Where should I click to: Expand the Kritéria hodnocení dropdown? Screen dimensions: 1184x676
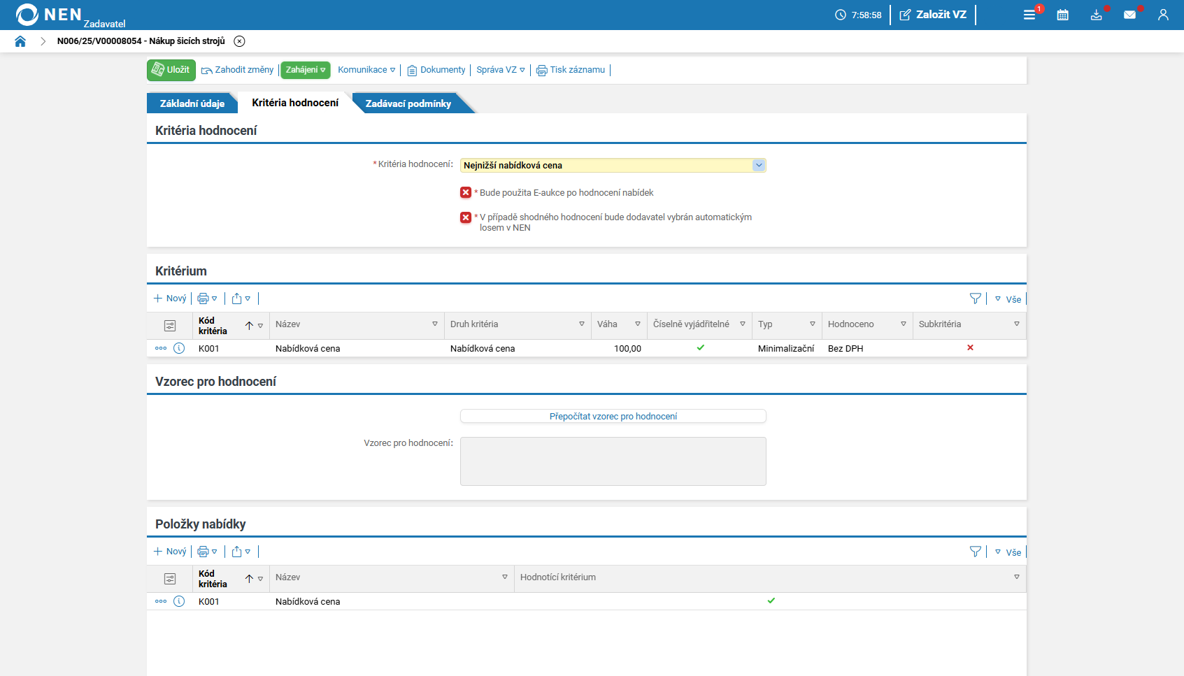758,166
